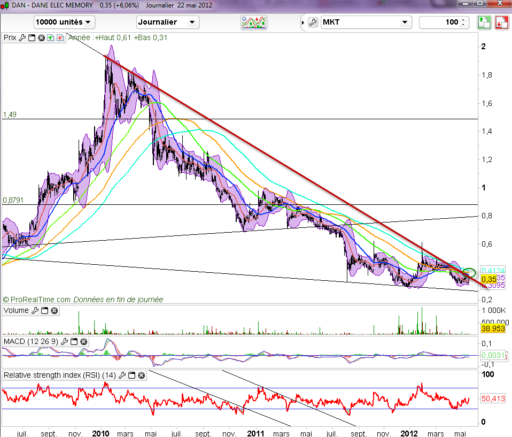Viewport: 512px width, 437px height.
Task: Click the green up-arrow icon in the Prix panel
Action: (x=50, y=38)
